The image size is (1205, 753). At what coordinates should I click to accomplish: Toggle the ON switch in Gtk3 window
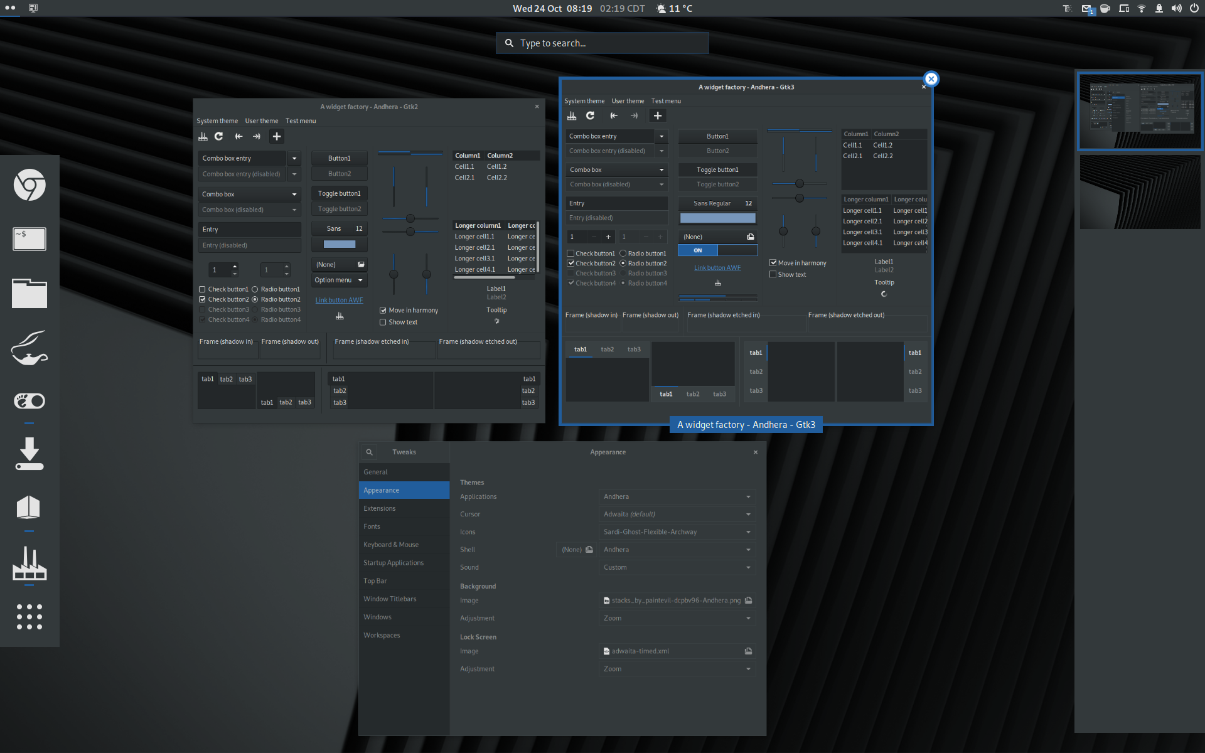click(x=717, y=250)
